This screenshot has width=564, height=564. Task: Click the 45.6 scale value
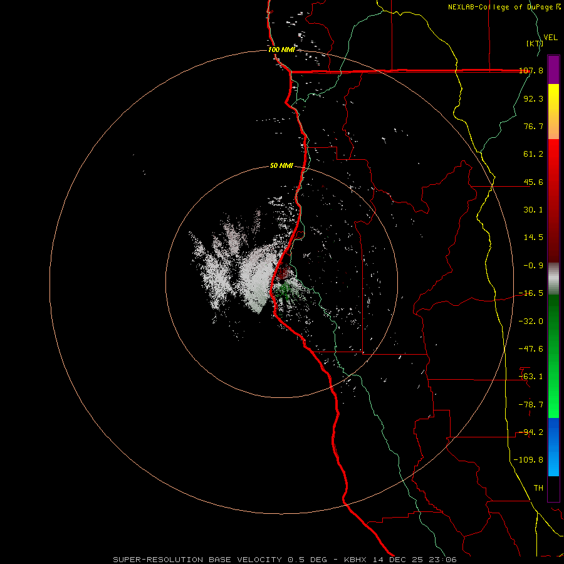coord(533,182)
